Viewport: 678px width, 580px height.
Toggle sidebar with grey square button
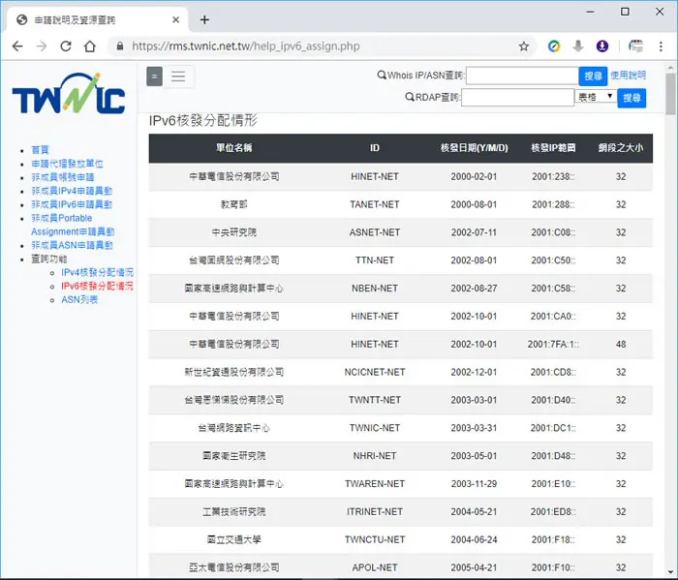[x=154, y=76]
